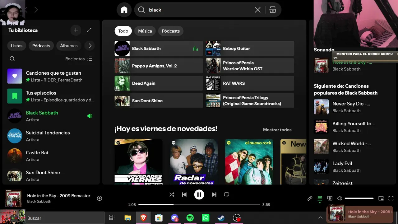Enter full screen mode
Screen dimensions: 398x224
click(391, 198)
